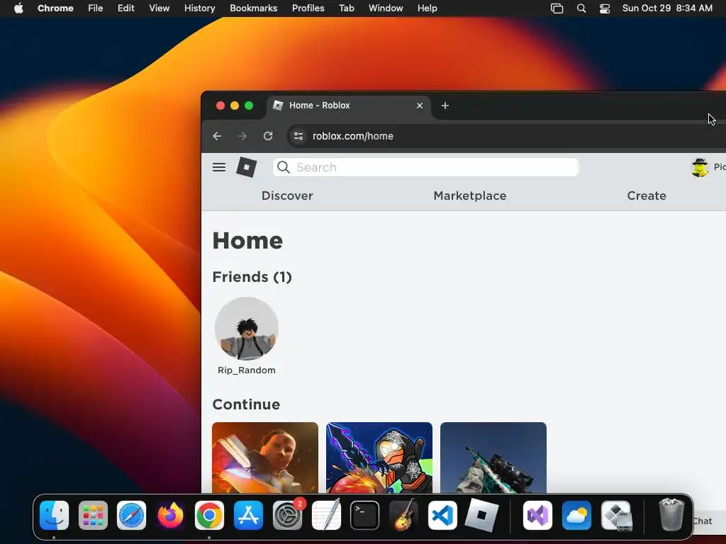Open the first Continue game with orange thumbnail
The height and width of the screenshot is (544, 726).
tap(265, 458)
